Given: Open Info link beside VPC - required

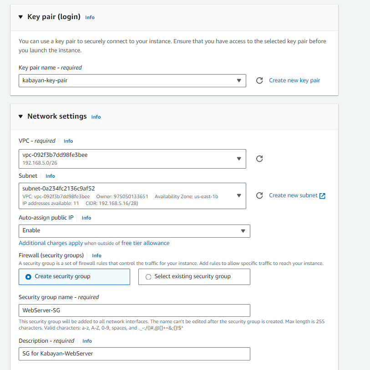Looking at the screenshot, I should (x=68, y=141).
